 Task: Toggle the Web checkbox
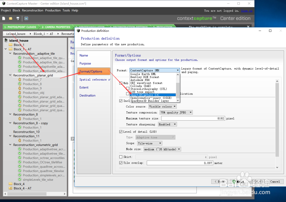coord(121,83)
